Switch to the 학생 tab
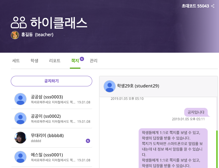219x168 pixels. click(x=34, y=61)
